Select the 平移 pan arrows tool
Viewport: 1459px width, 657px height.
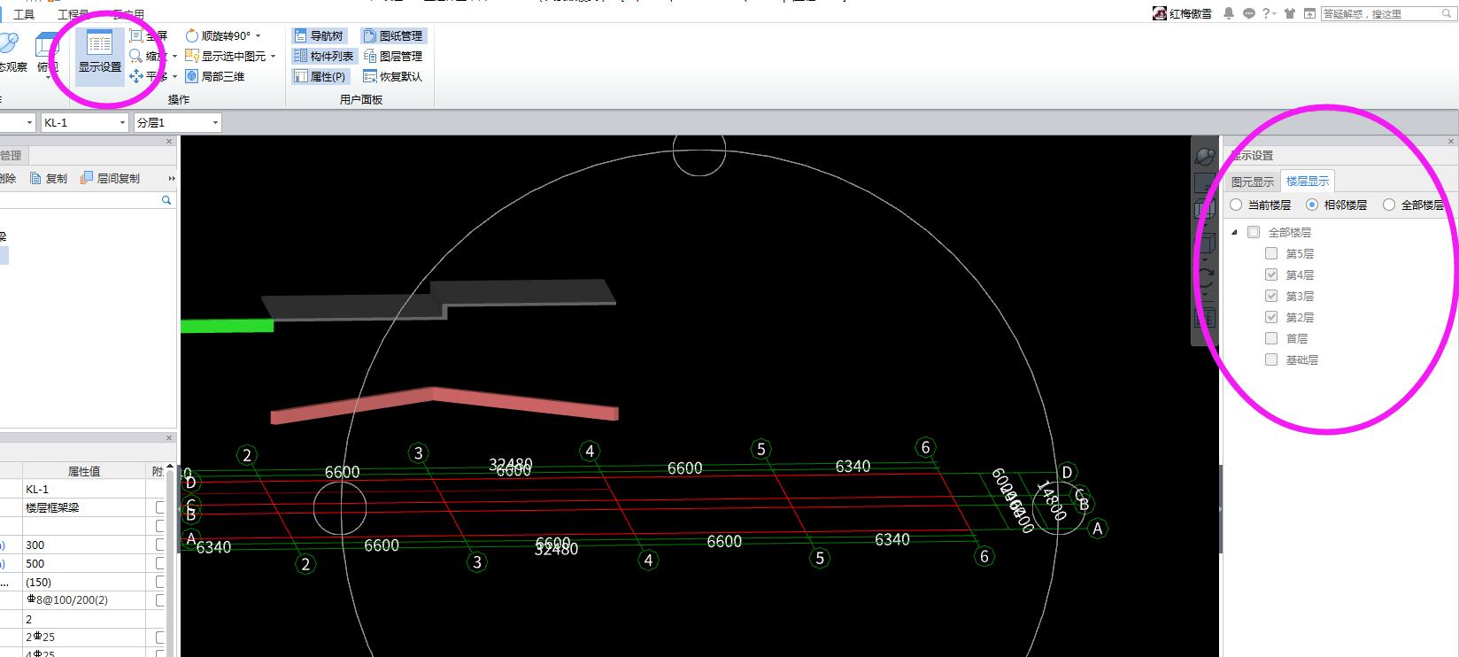point(136,76)
